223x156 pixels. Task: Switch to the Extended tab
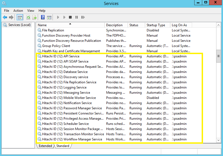45,146
